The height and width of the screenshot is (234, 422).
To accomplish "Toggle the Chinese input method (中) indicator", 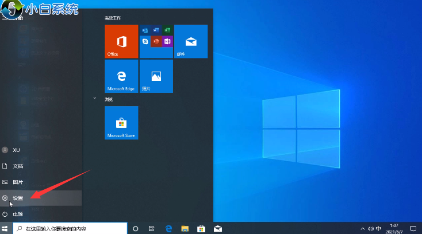I will point(378,228).
